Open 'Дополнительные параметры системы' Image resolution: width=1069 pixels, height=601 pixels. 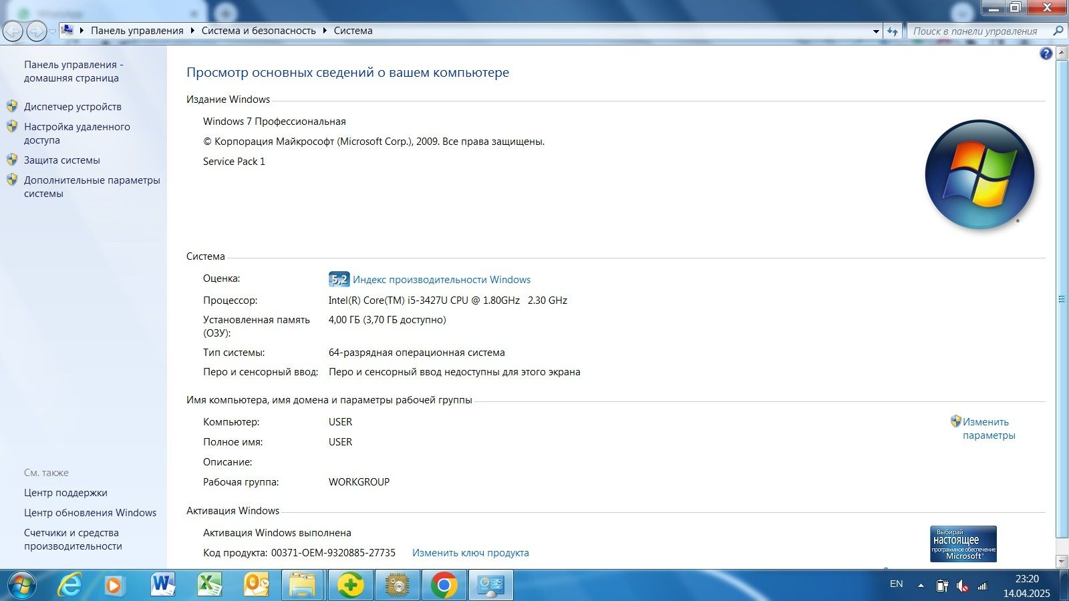(92, 187)
